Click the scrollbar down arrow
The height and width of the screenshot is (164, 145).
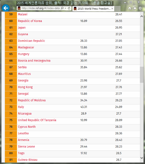tap(141, 158)
